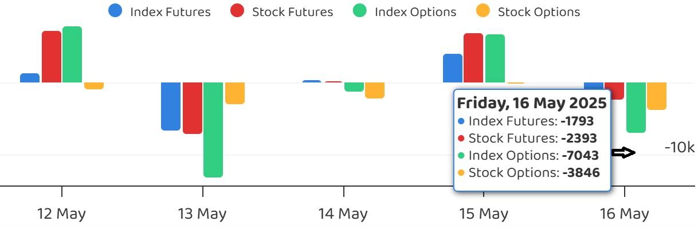Select the 12 May green Index Options bar
Image resolution: width=698 pixels, height=229 pixels.
point(72,54)
